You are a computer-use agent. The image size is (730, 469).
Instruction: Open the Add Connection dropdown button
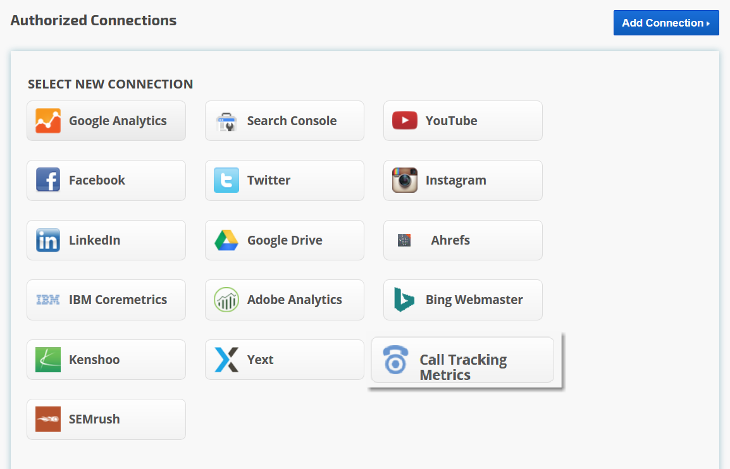[x=665, y=23]
